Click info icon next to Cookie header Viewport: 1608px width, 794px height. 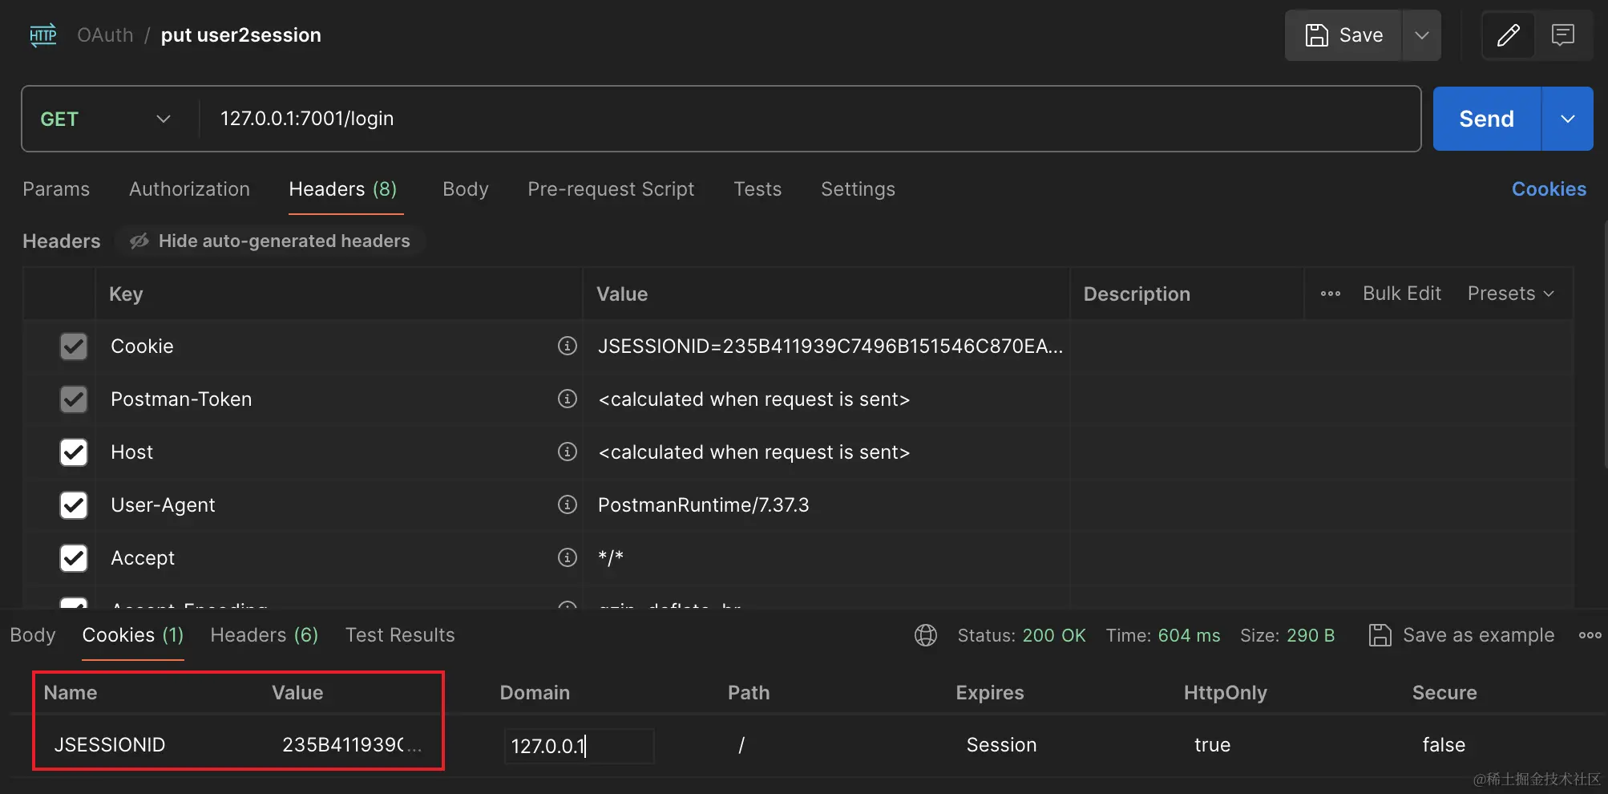pyautogui.click(x=567, y=346)
